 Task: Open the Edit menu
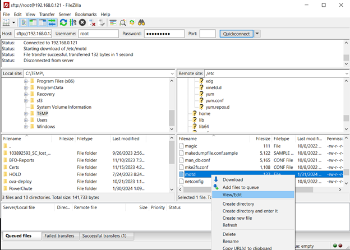pyautogui.click(x=17, y=14)
